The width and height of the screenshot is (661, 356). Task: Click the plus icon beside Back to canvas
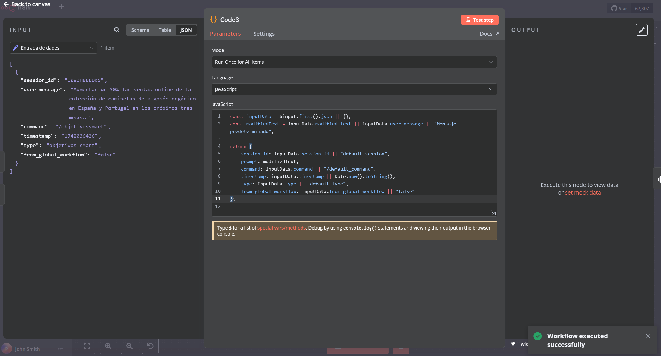pyautogui.click(x=61, y=6)
